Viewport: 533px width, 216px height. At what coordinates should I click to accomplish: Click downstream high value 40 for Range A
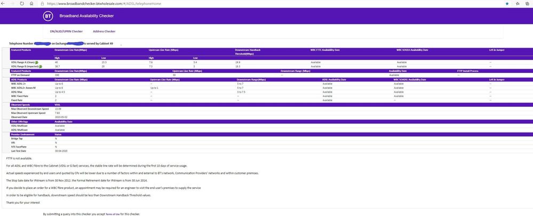(56, 62)
